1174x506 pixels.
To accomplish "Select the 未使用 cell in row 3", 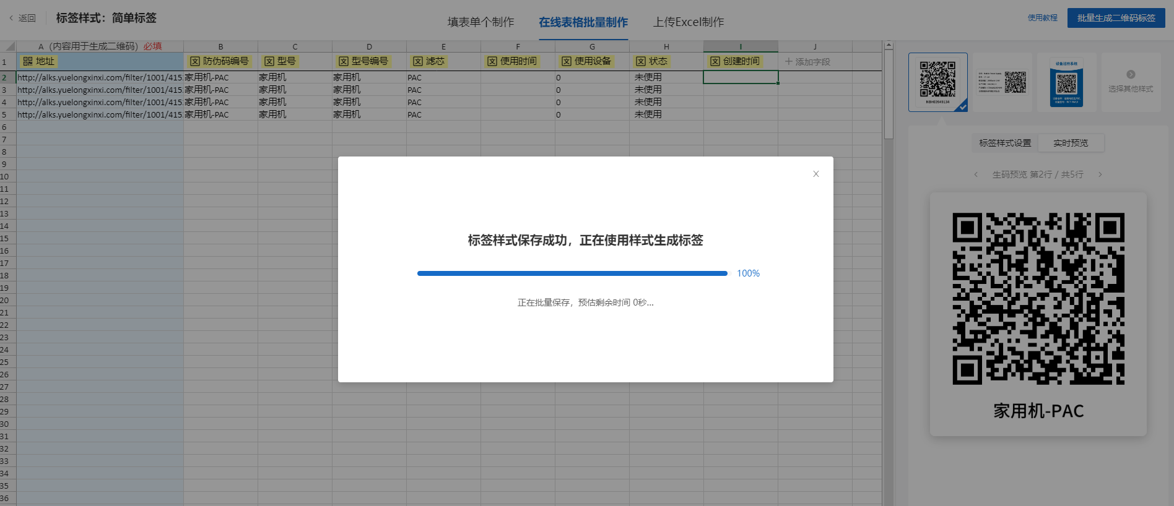I will [666, 90].
